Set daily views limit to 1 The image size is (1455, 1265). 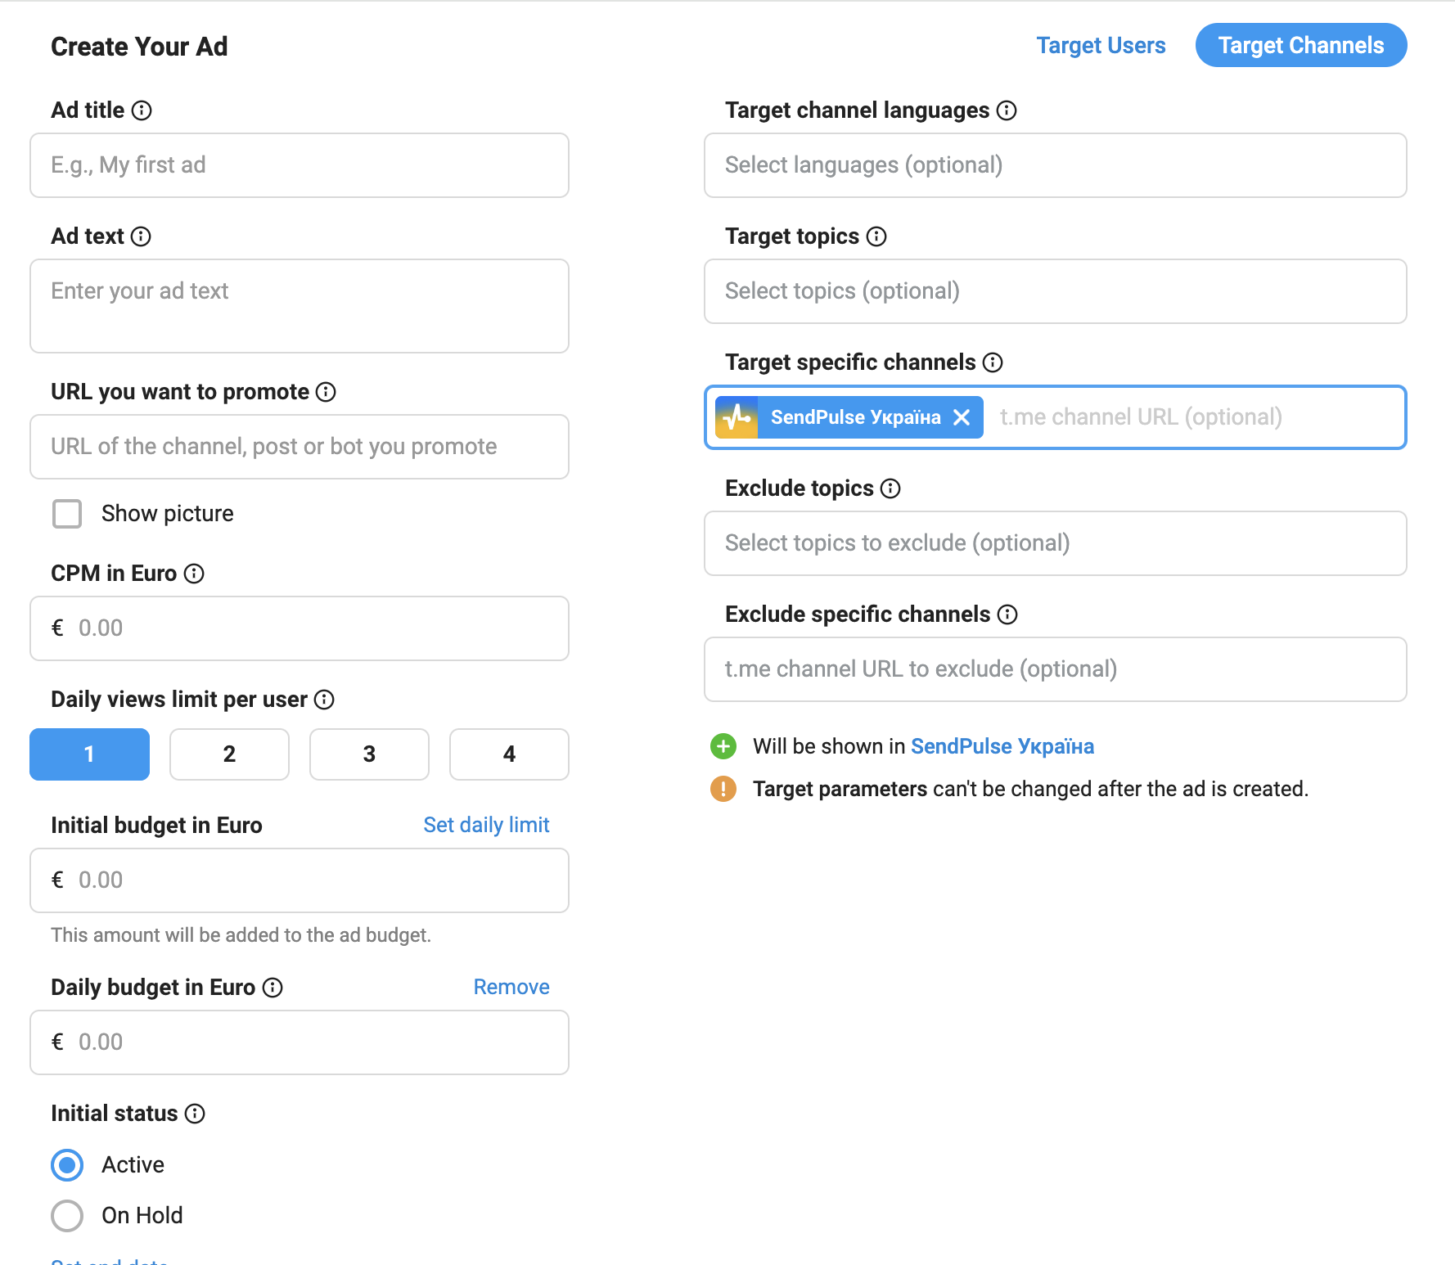tap(89, 754)
